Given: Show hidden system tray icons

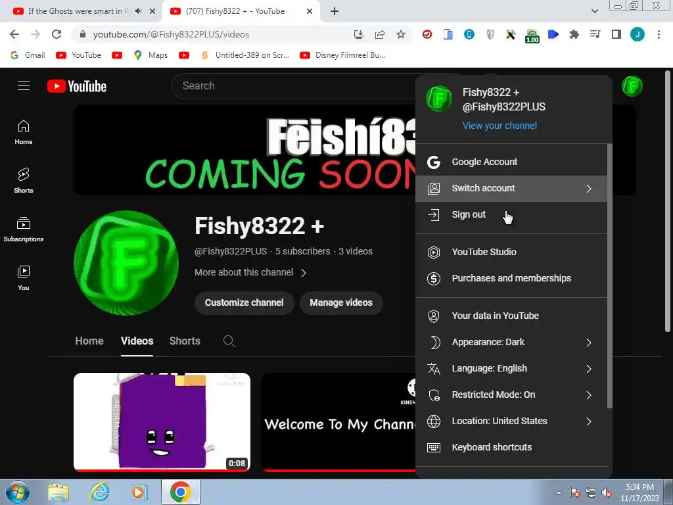Looking at the screenshot, I should coord(559,493).
